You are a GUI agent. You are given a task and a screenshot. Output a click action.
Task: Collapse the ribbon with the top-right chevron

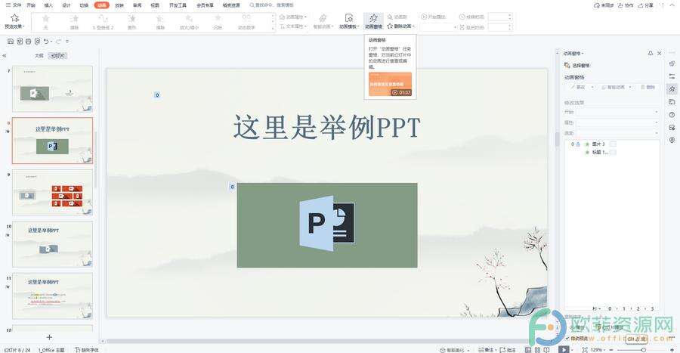click(673, 5)
